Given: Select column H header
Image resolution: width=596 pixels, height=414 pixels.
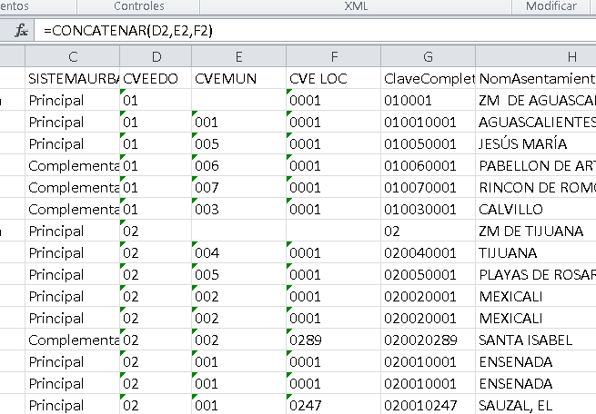Looking at the screenshot, I should (x=536, y=57).
